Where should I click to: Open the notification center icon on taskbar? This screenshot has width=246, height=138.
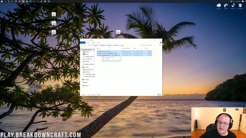(x=243, y=2)
